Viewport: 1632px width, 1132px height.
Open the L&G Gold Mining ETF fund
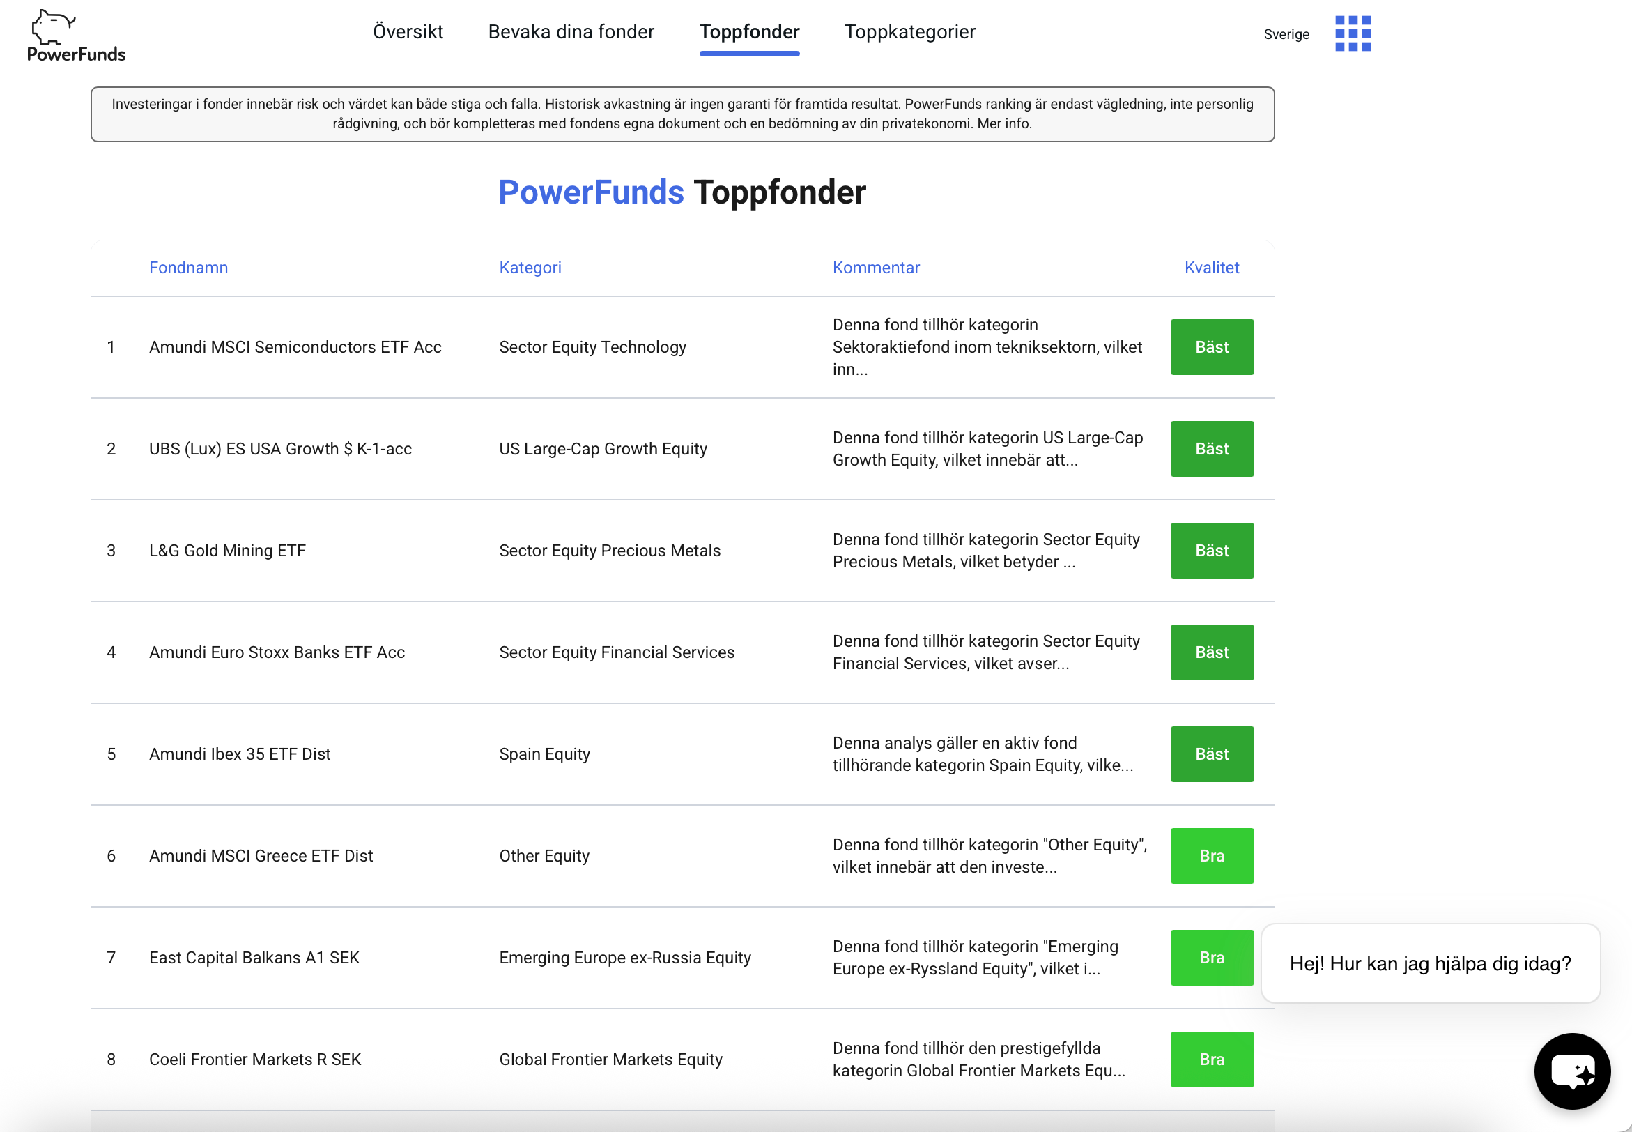227,551
